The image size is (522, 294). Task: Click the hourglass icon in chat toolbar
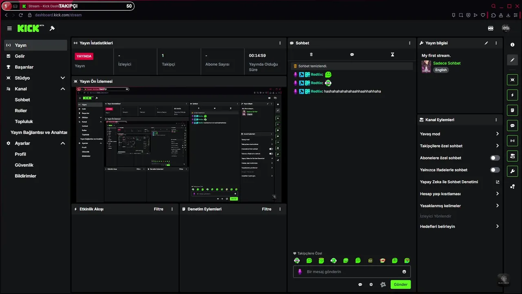pos(392,54)
